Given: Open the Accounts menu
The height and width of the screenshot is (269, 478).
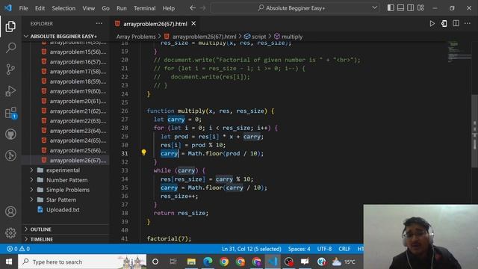Looking at the screenshot, I should click(10, 211).
